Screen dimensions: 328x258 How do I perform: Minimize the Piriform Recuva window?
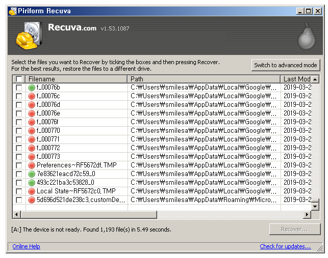[x=300, y=11]
